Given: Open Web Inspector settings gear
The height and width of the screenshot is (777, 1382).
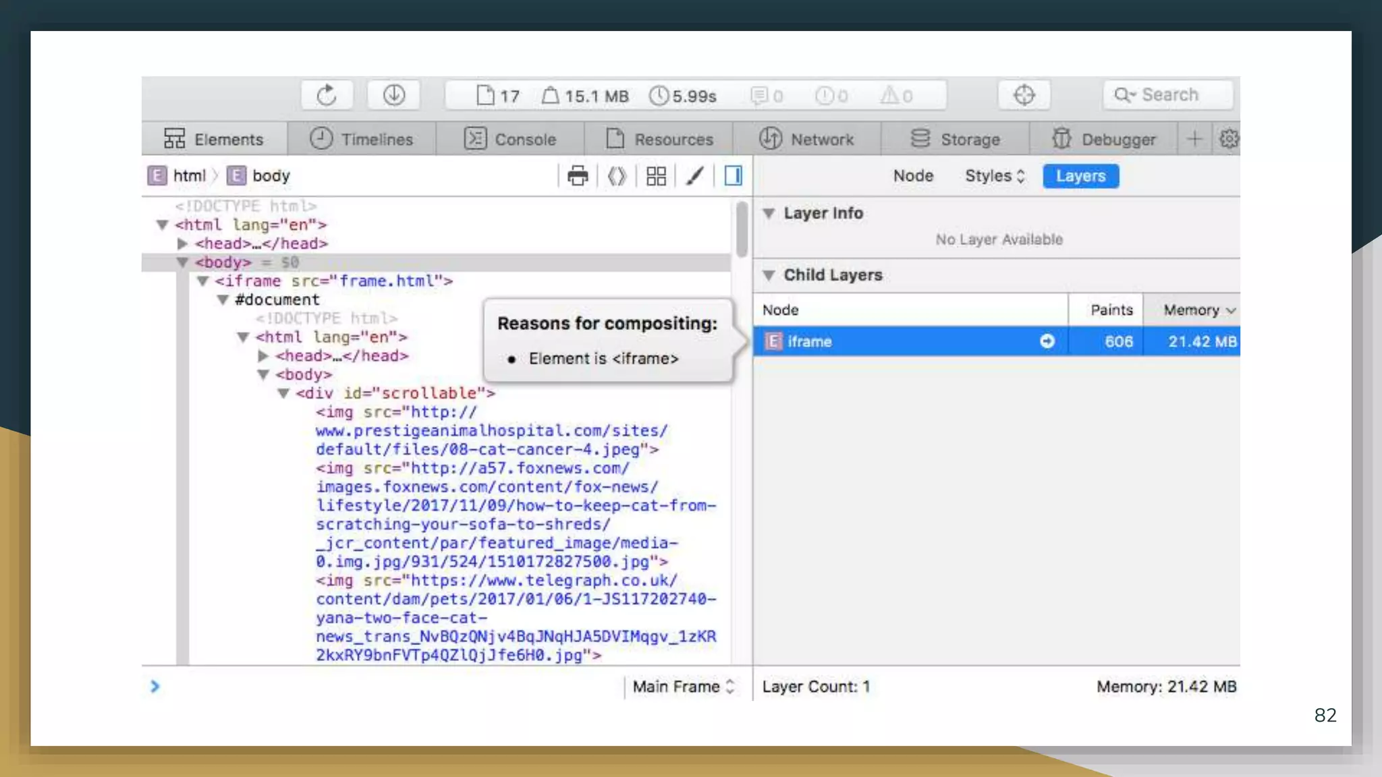Looking at the screenshot, I should click(x=1229, y=139).
